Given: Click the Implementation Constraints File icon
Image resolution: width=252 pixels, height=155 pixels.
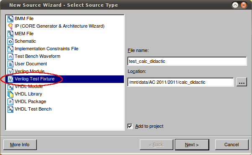Looking at the screenshot, I should 10,49.
